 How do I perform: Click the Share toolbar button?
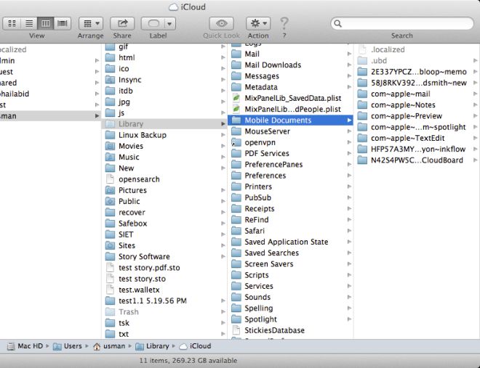122,23
